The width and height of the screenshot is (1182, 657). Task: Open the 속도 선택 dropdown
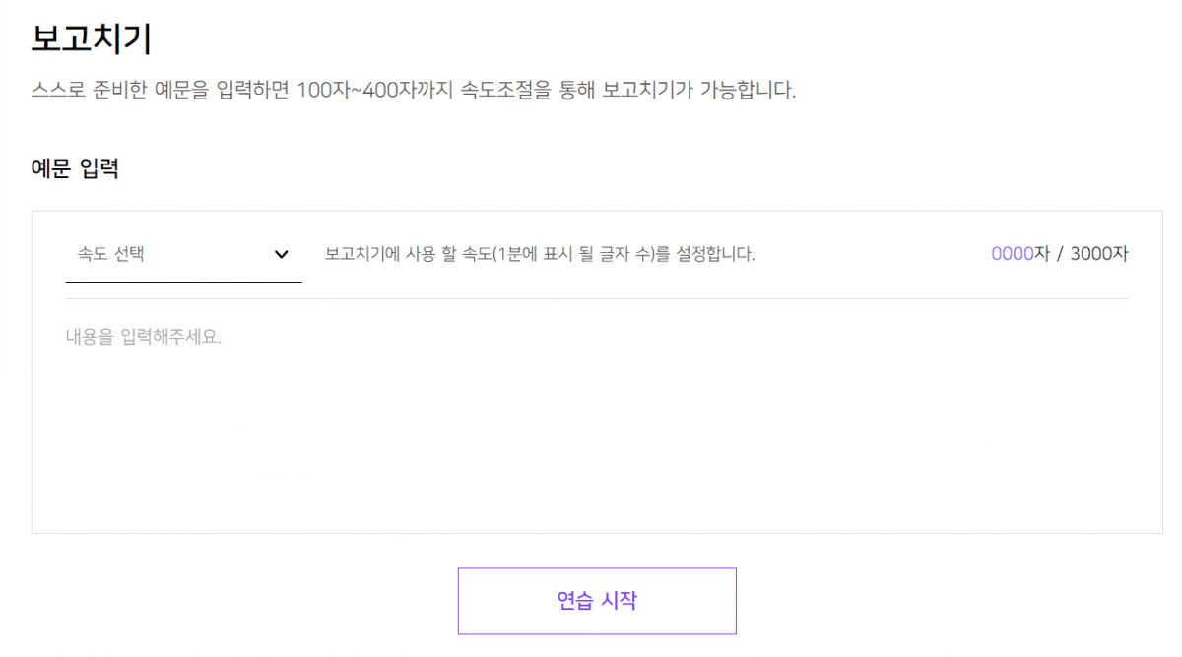183,254
